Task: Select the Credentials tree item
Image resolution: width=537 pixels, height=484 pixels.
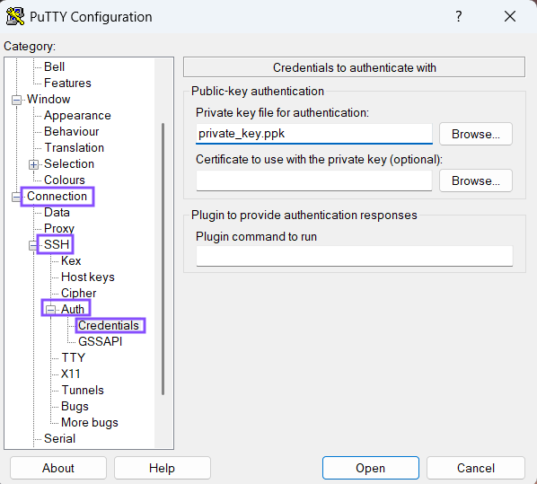Action: (x=109, y=325)
